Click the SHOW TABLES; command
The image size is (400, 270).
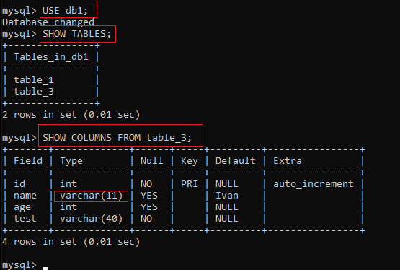tap(77, 34)
